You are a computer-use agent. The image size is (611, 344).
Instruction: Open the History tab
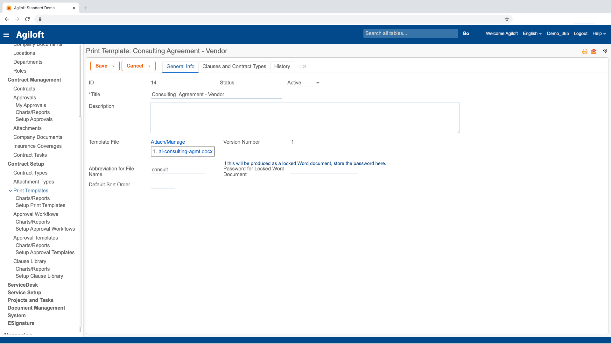pos(282,67)
